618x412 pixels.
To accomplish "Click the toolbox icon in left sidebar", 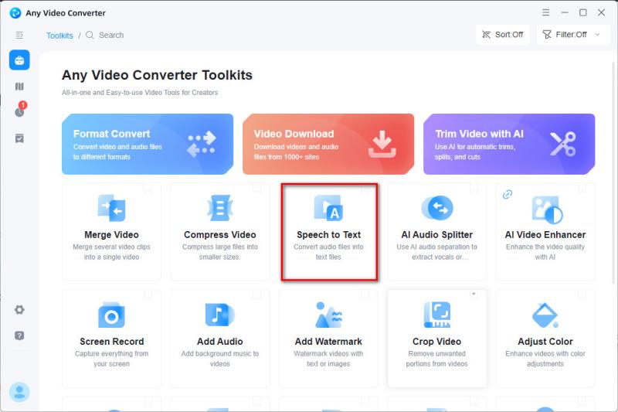I will click(x=19, y=60).
